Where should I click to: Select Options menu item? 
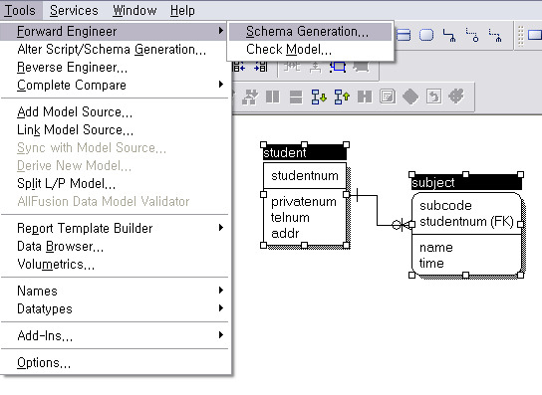(x=114, y=363)
